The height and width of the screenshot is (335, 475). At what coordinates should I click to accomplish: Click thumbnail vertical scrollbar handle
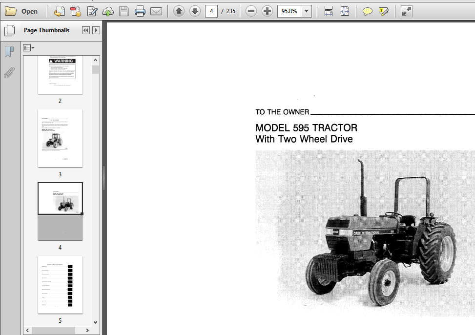(x=95, y=70)
